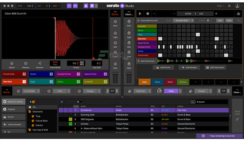Click the Key Shift stepper arrows
Screen dimensions: 244x141
coord(100,63)
